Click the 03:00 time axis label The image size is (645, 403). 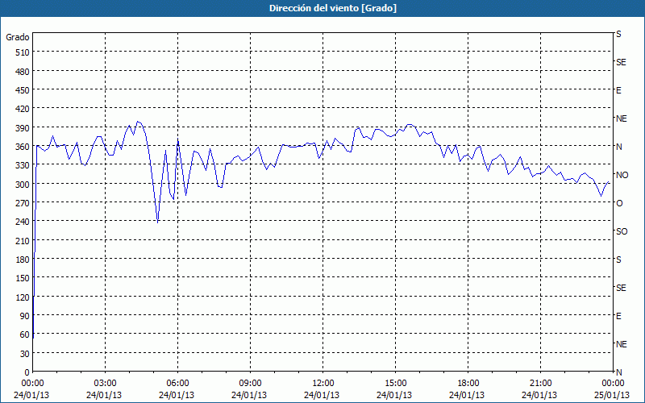pyautogui.click(x=106, y=384)
